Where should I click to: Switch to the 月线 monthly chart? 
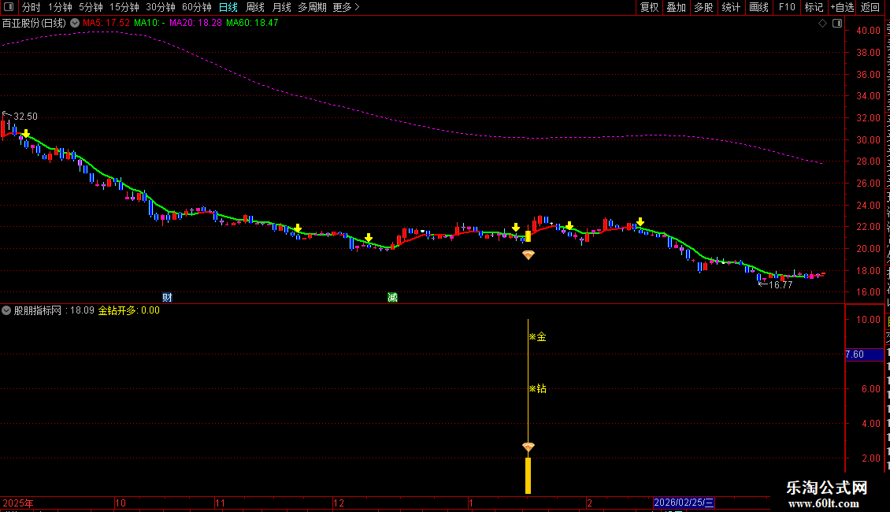tap(281, 7)
